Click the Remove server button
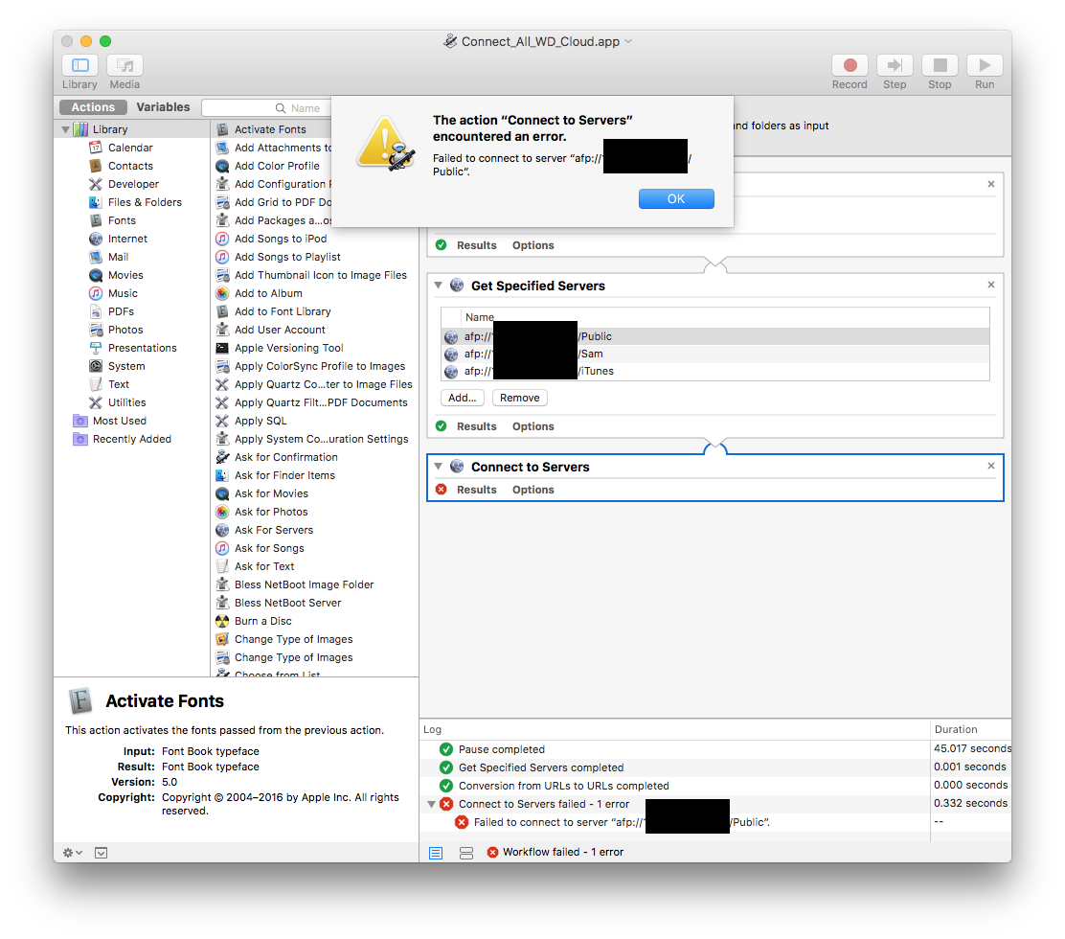 click(x=520, y=399)
